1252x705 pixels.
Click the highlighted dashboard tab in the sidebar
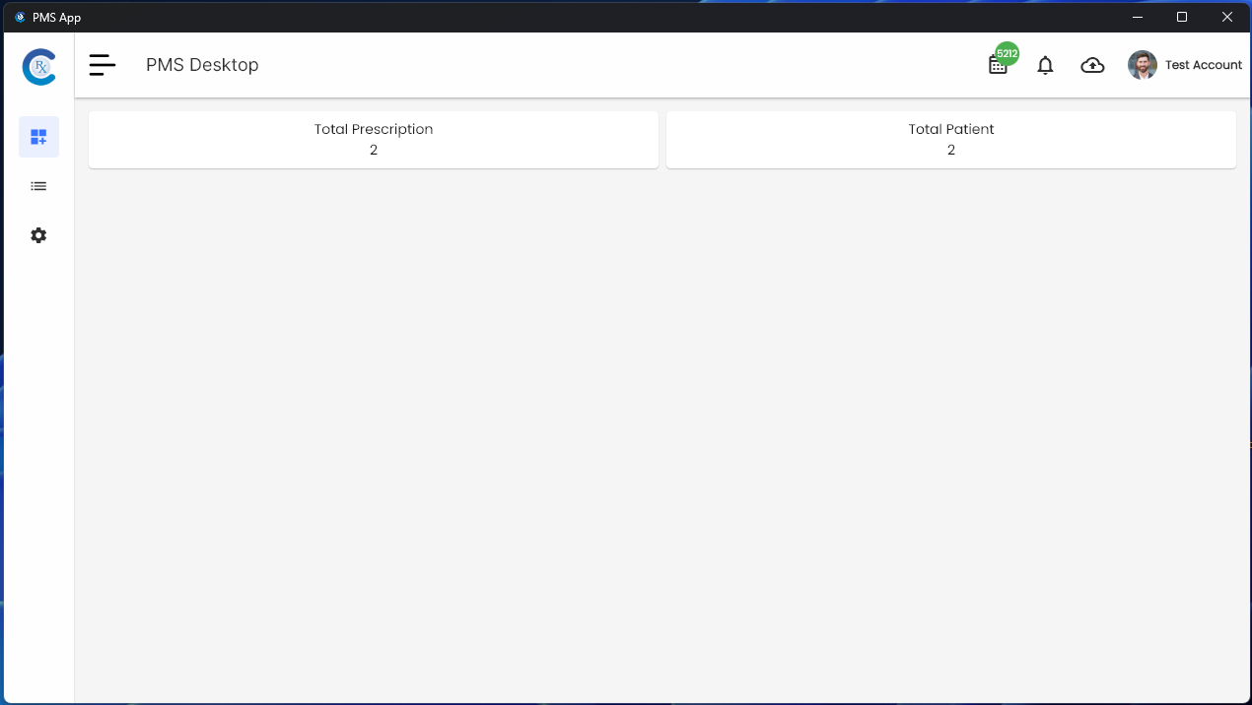[38, 137]
